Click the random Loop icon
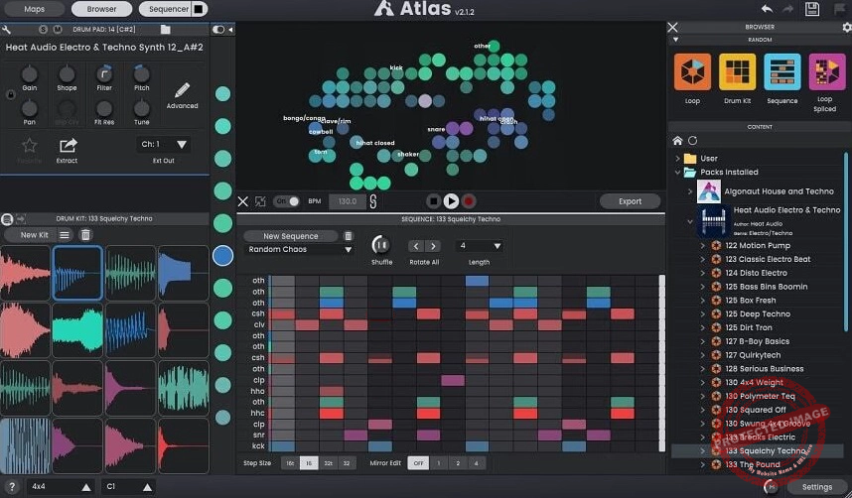Viewport: 852px width, 498px height. 692,71
